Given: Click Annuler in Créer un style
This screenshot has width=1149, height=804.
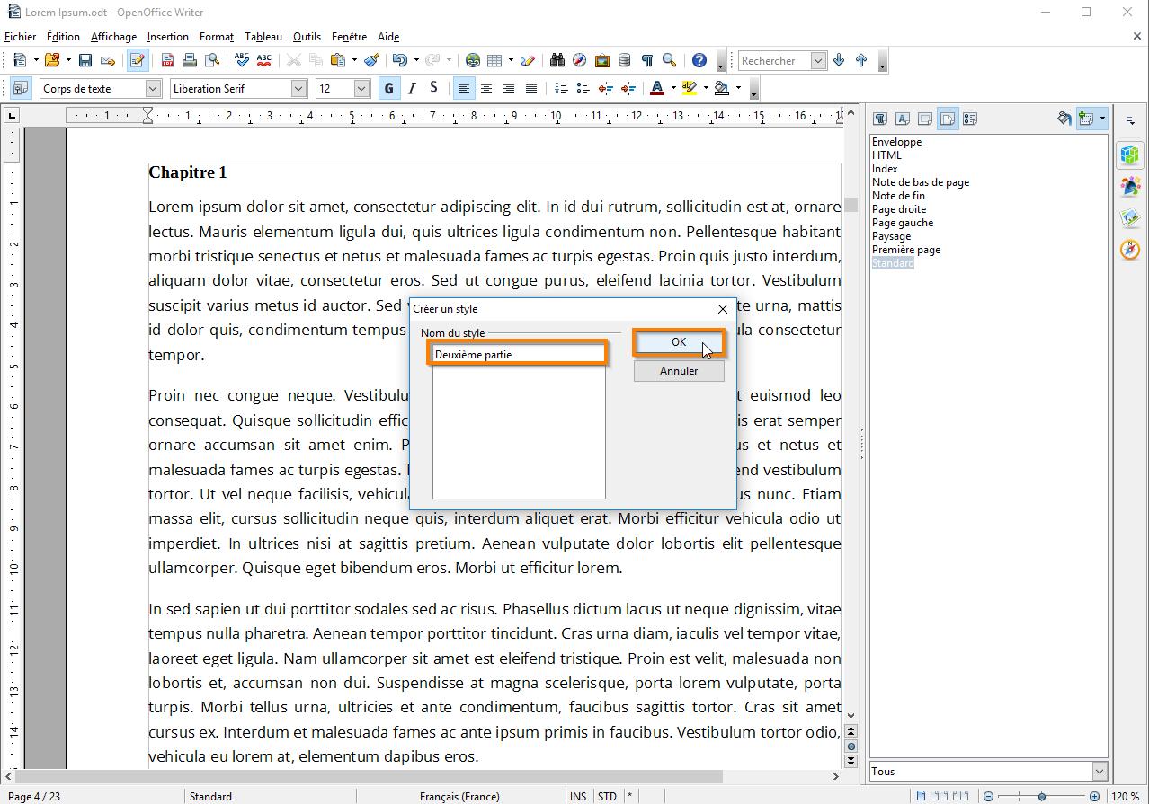Looking at the screenshot, I should coord(679,371).
